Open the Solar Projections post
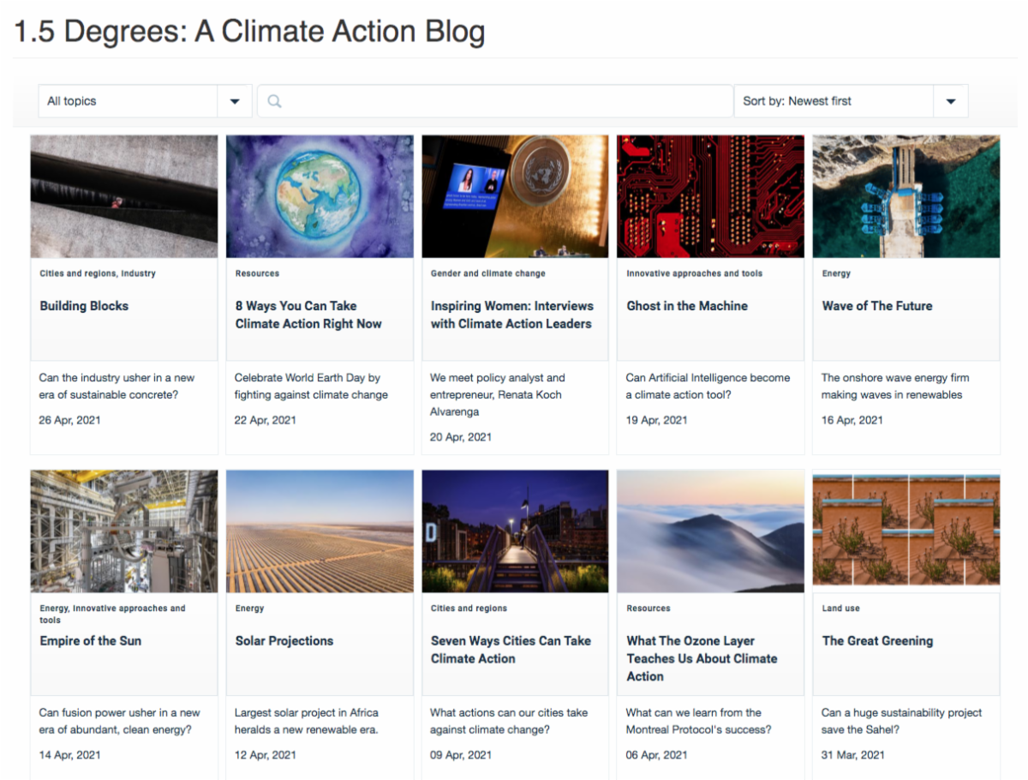 pos(283,640)
